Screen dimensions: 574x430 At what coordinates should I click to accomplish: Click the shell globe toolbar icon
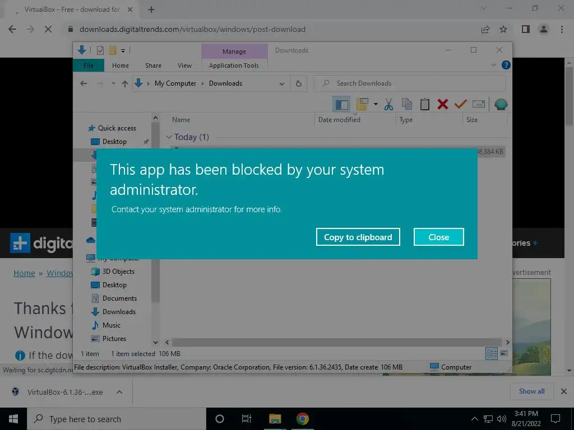coord(501,105)
